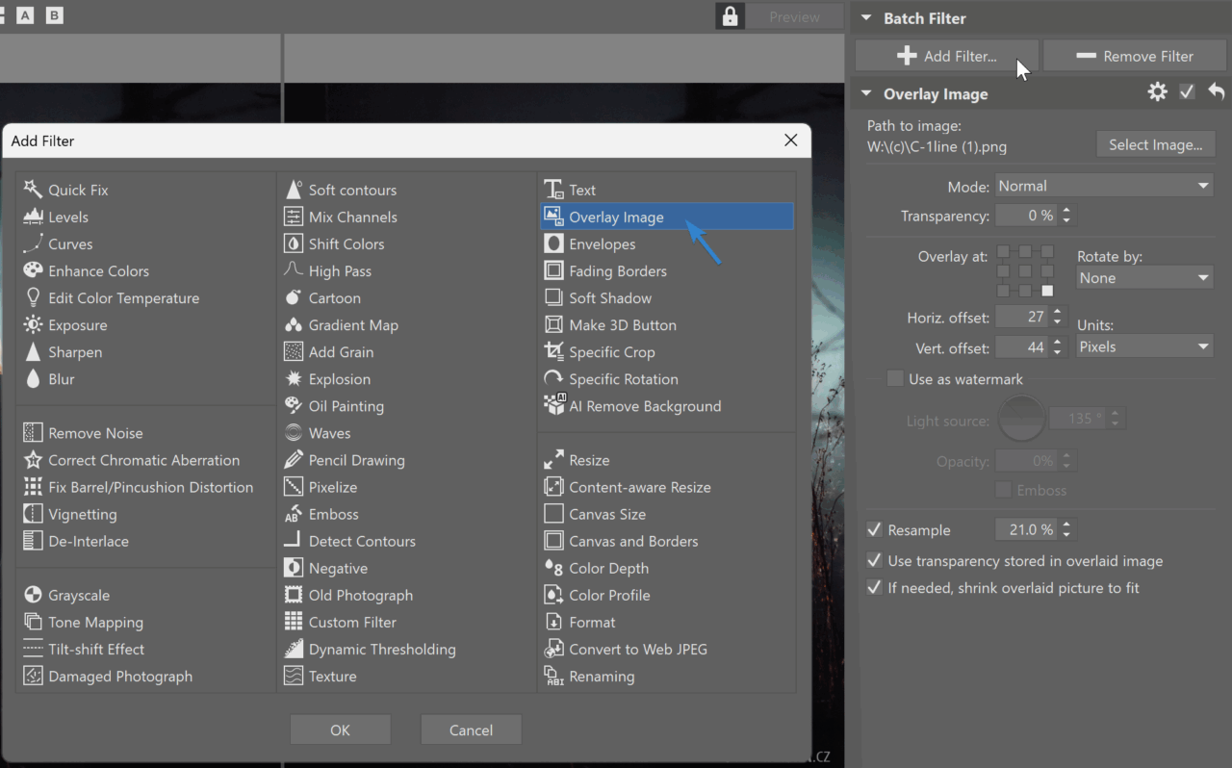Reset Overlay Image with undo arrow
The width and height of the screenshot is (1232, 768).
(1217, 92)
